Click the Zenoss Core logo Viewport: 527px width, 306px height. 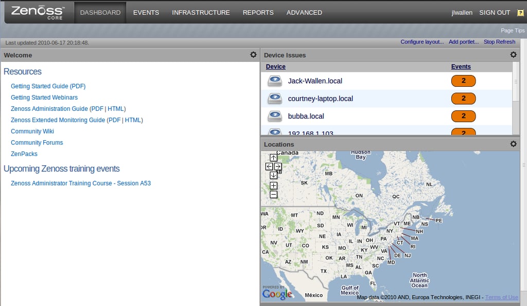pyautogui.click(x=37, y=12)
